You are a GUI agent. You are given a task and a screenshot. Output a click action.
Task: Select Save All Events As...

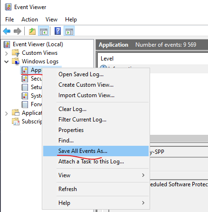[x=96, y=151]
